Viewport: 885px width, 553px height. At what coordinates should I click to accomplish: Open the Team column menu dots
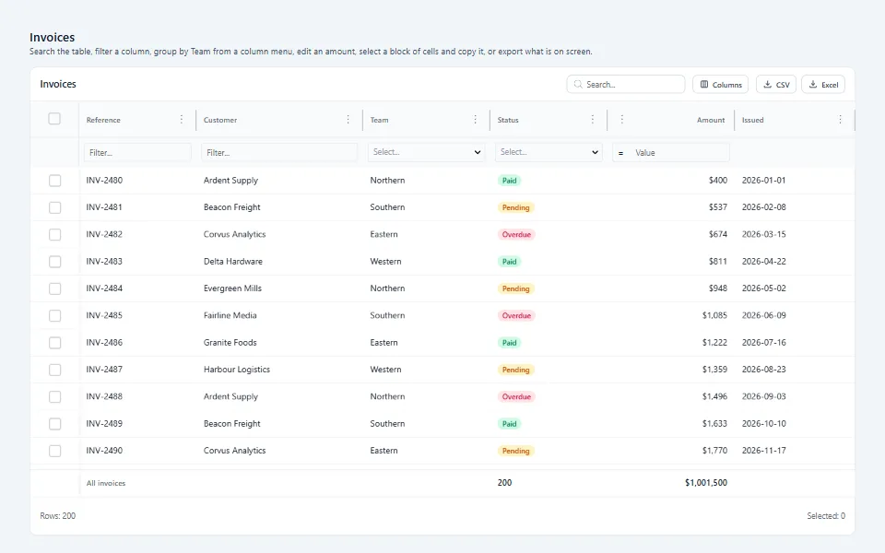pyautogui.click(x=476, y=119)
